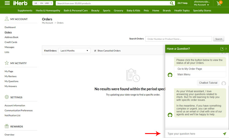This screenshot has height=138, width=229.
Task: Click the Chatbot Tutorial message bubble
Action: click(x=208, y=83)
